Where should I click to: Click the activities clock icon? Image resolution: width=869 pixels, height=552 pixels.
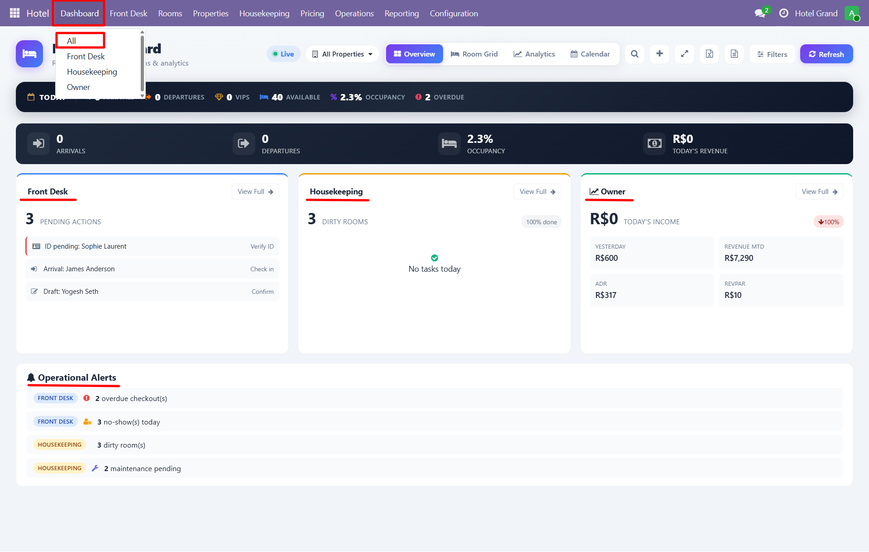click(783, 14)
